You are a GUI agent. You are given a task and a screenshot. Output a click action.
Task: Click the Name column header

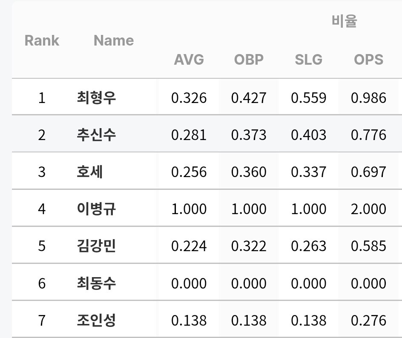(x=113, y=40)
